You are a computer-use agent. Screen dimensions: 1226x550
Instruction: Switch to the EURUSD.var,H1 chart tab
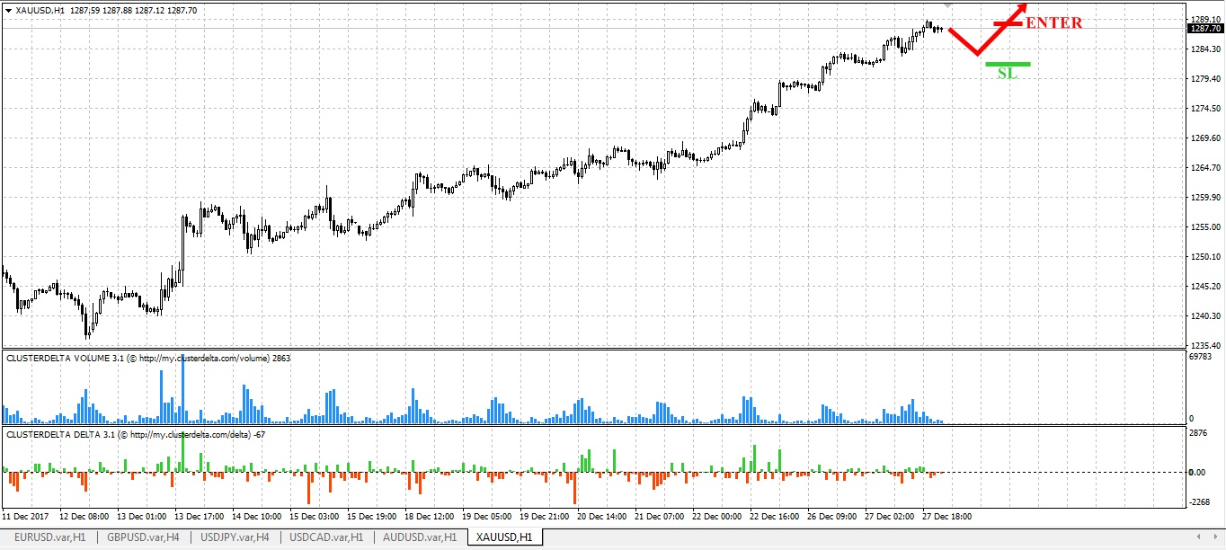[x=49, y=537]
